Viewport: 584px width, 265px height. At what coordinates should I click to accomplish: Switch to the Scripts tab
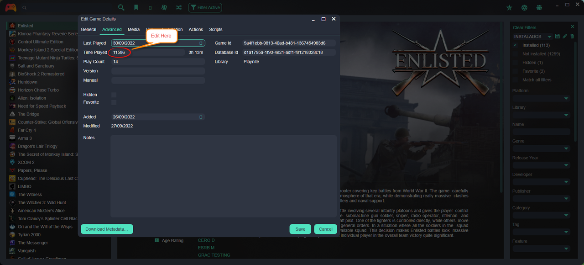pyautogui.click(x=216, y=29)
